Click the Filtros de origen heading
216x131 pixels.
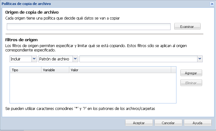pos(21,40)
